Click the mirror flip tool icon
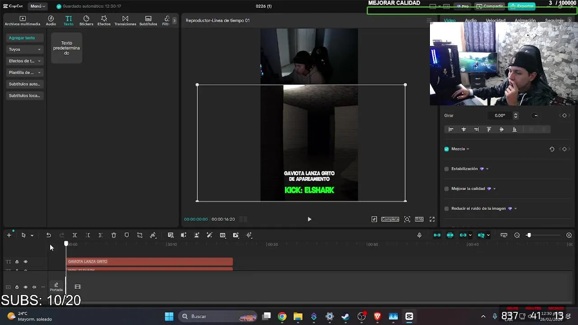The height and width of the screenshot is (325, 578). point(153,235)
